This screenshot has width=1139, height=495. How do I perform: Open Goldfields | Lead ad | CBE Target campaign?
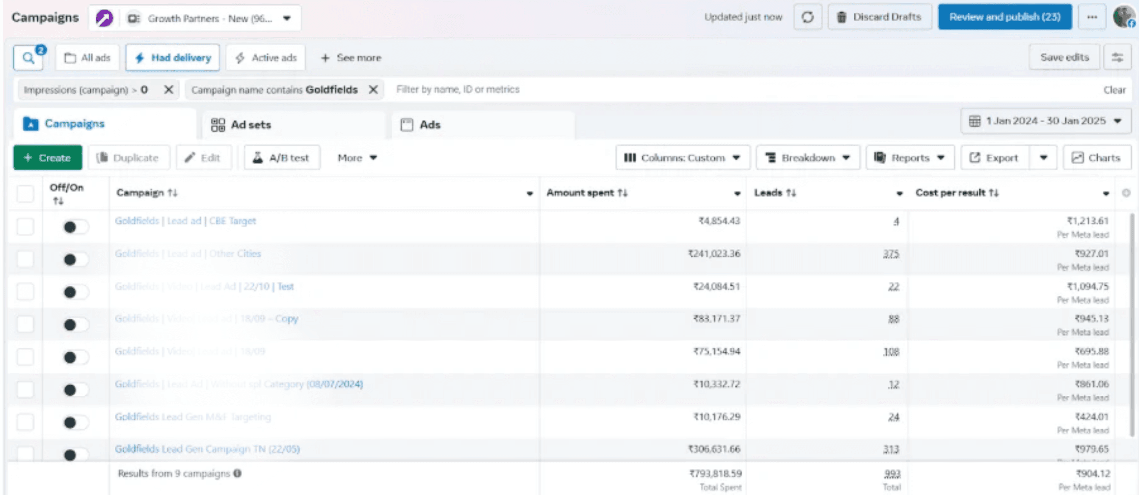point(185,221)
